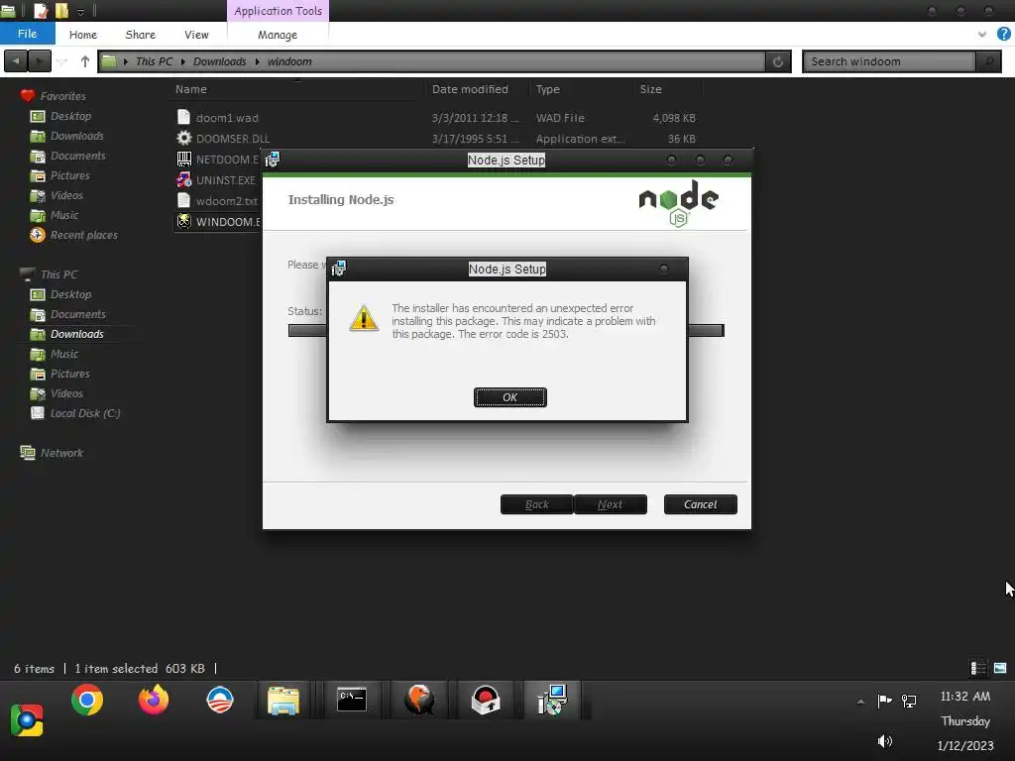Select This PC in the navigation pane
This screenshot has width=1015, height=761.
(58, 274)
